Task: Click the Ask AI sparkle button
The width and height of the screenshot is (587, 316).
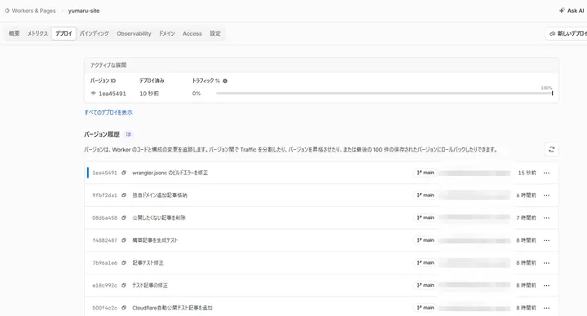Action: point(572,11)
